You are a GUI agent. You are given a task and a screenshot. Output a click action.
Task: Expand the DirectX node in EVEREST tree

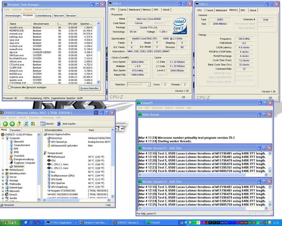3,195
